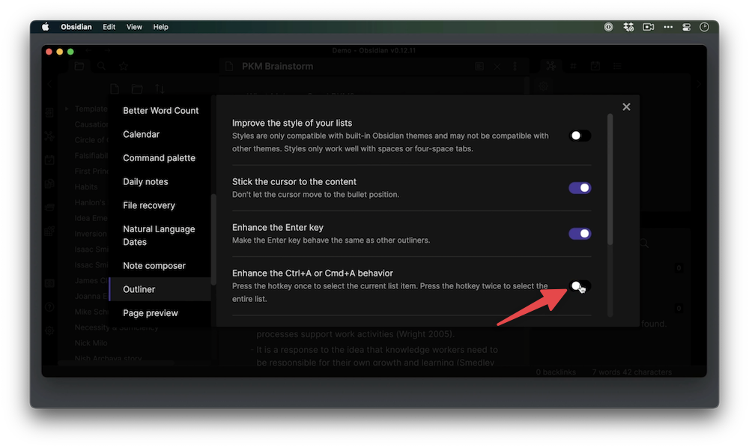This screenshot has width=749, height=448.
Task: Open the Help menu
Action: pos(160,27)
